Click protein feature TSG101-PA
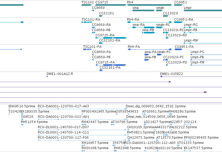Image resolution: width=222 pixels, height=152 pixels. [x=87, y=49]
